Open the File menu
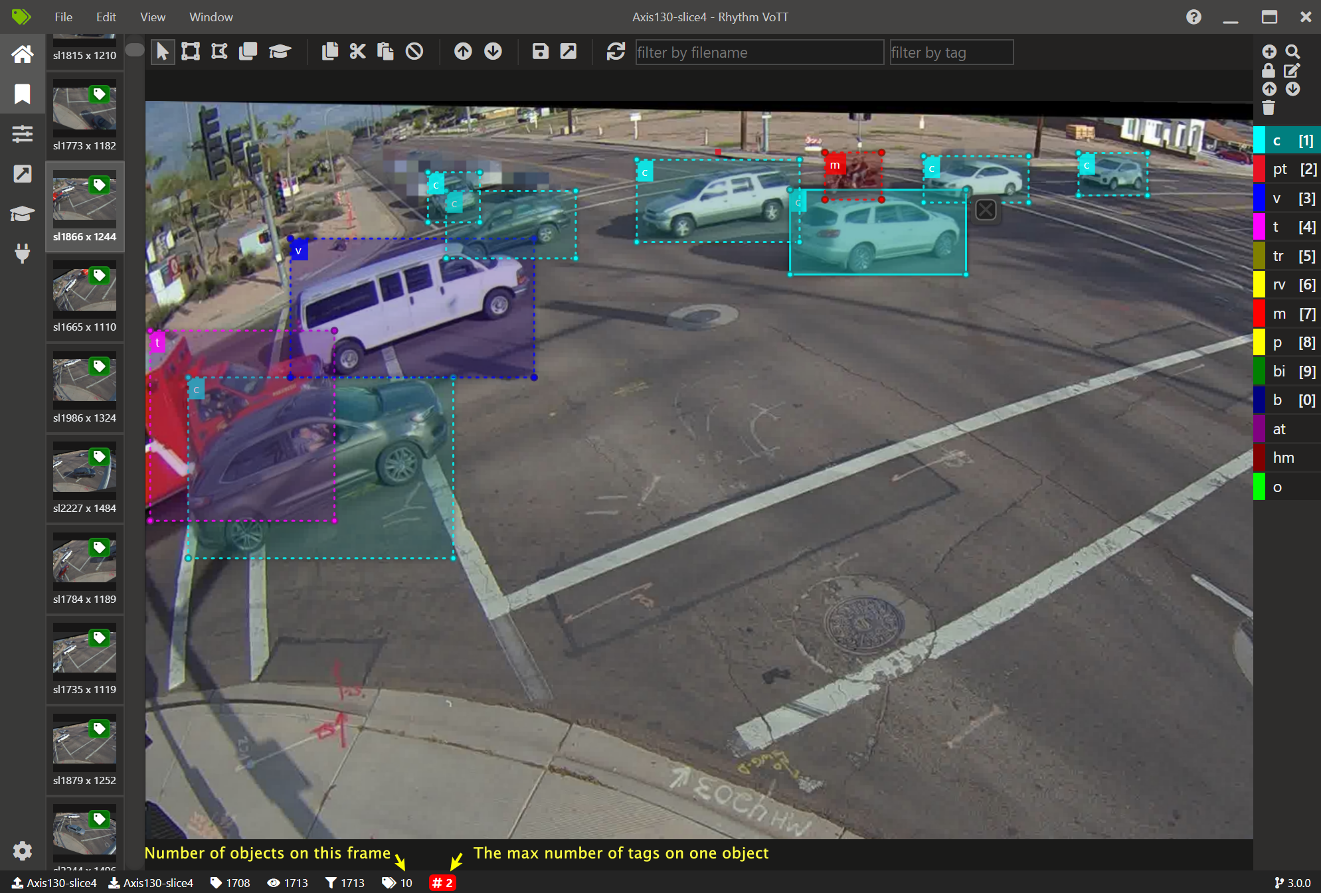The width and height of the screenshot is (1321, 893). coord(63,17)
